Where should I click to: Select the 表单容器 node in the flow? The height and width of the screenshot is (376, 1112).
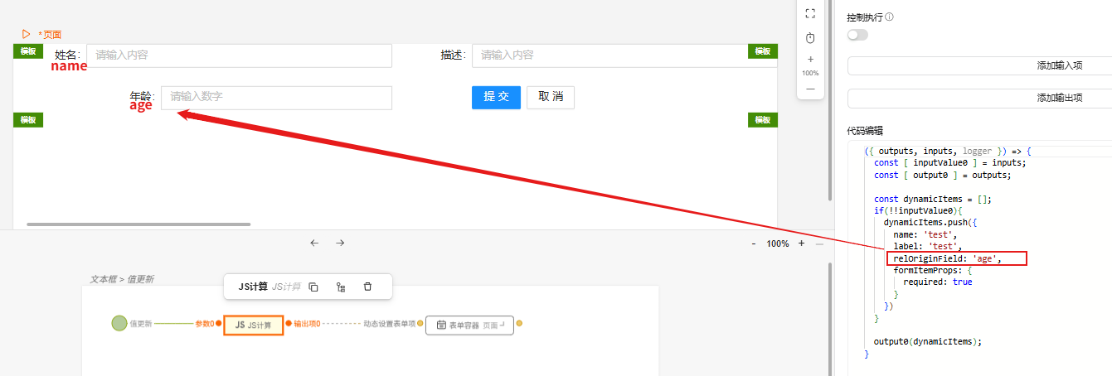(x=469, y=325)
